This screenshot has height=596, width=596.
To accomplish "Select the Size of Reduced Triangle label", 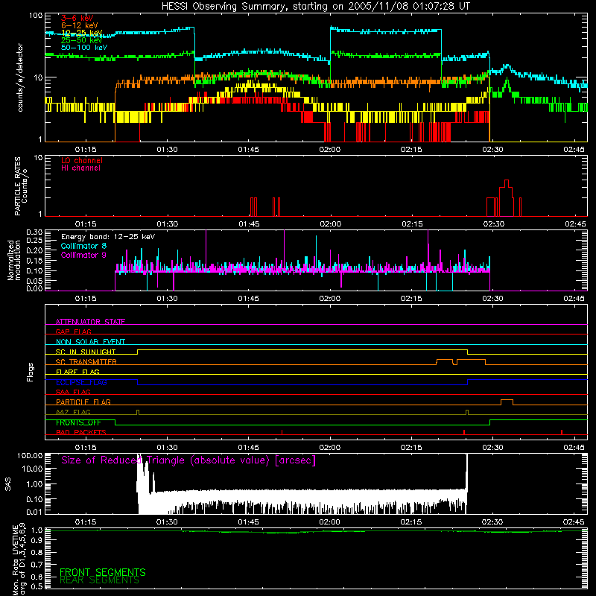I will click(188, 460).
